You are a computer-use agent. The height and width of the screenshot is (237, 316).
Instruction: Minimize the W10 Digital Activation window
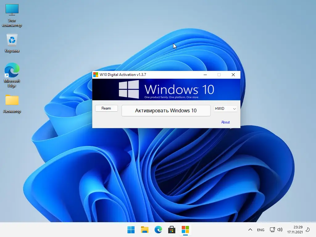click(x=205, y=75)
